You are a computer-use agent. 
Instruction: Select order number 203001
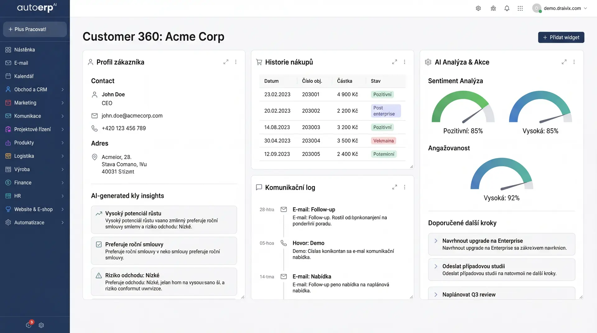(311, 94)
